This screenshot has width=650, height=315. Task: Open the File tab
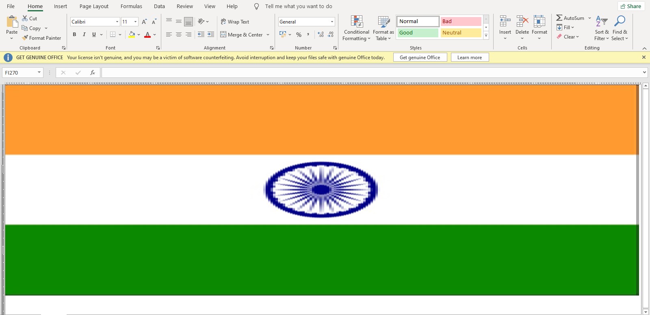[11, 6]
